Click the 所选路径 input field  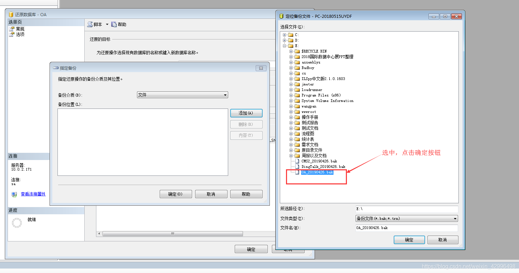(x=407, y=209)
